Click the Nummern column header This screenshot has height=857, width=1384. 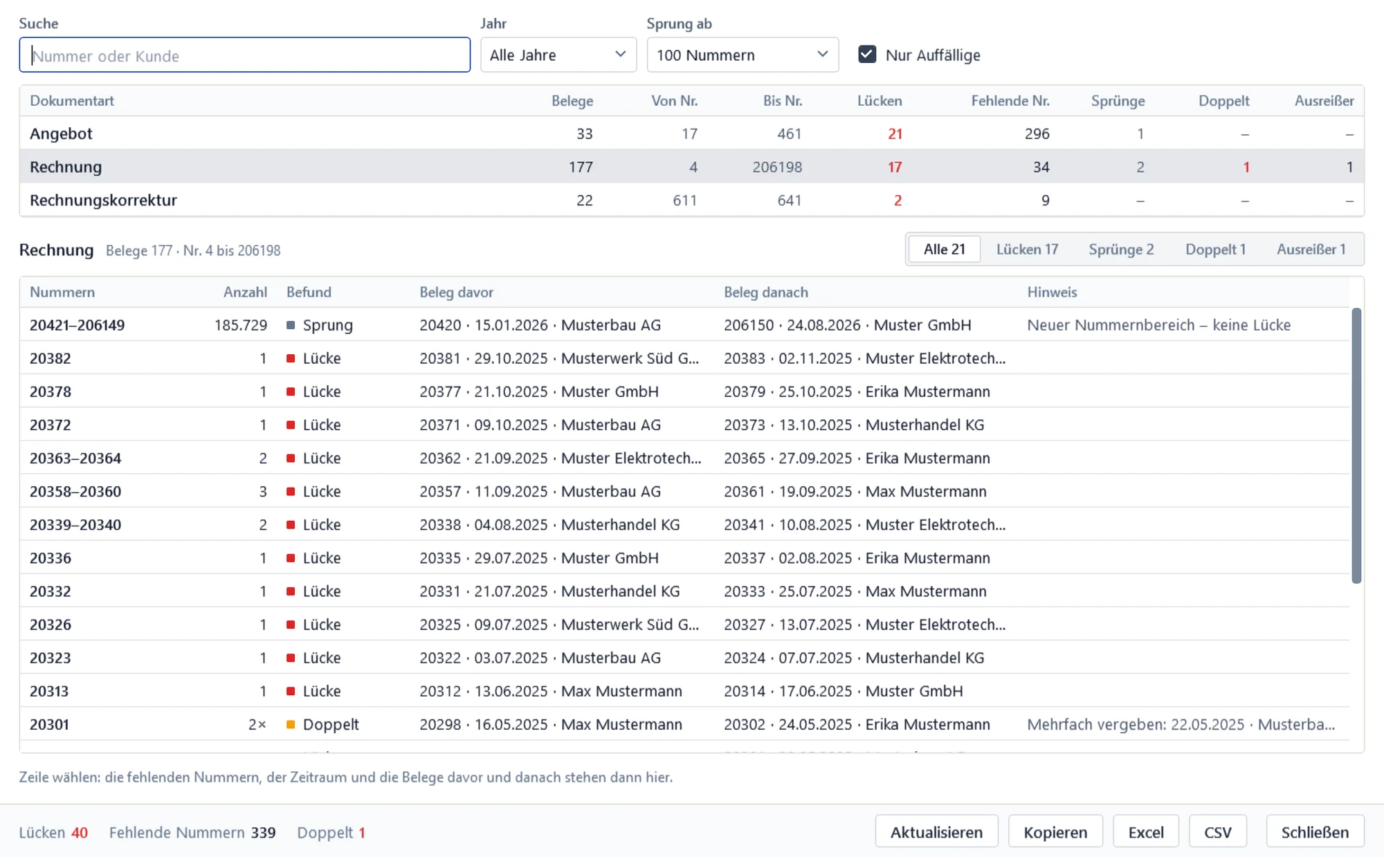tap(62, 292)
